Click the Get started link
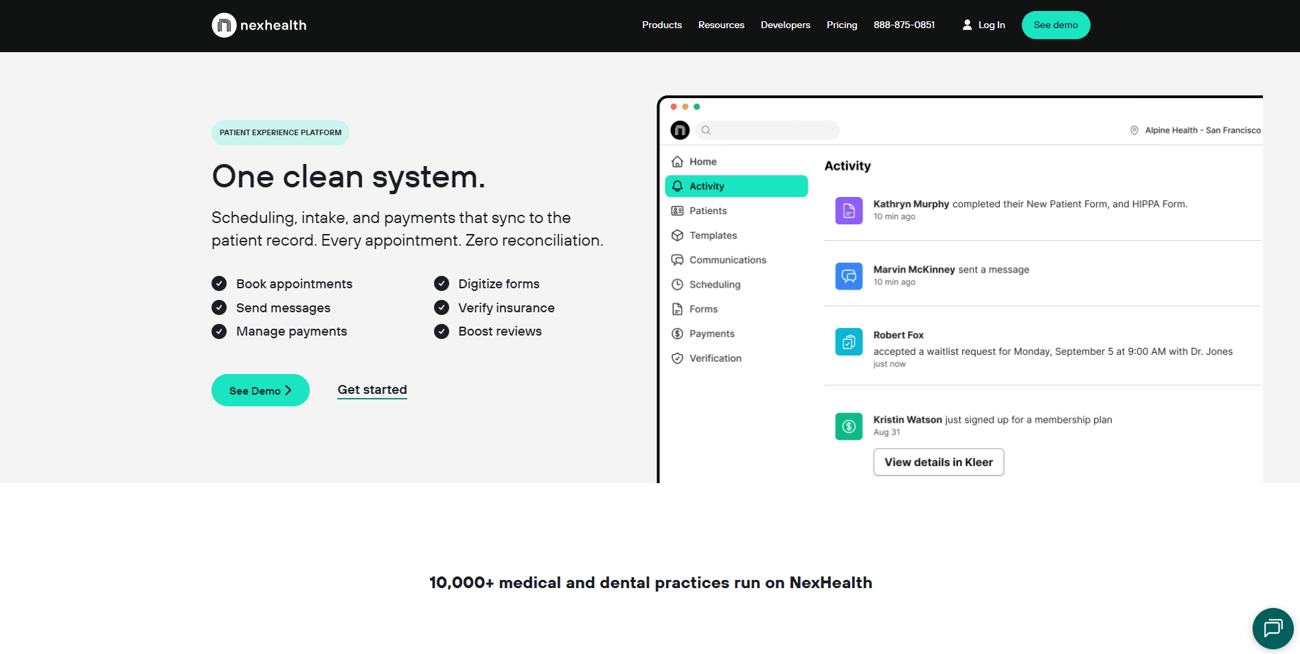The height and width of the screenshot is (654, 1300). tap(372, 390)
